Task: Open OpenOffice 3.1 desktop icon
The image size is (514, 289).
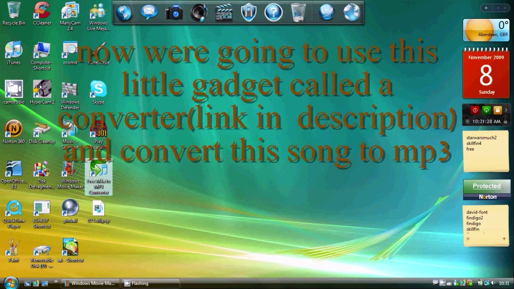Action: [14, 175]
